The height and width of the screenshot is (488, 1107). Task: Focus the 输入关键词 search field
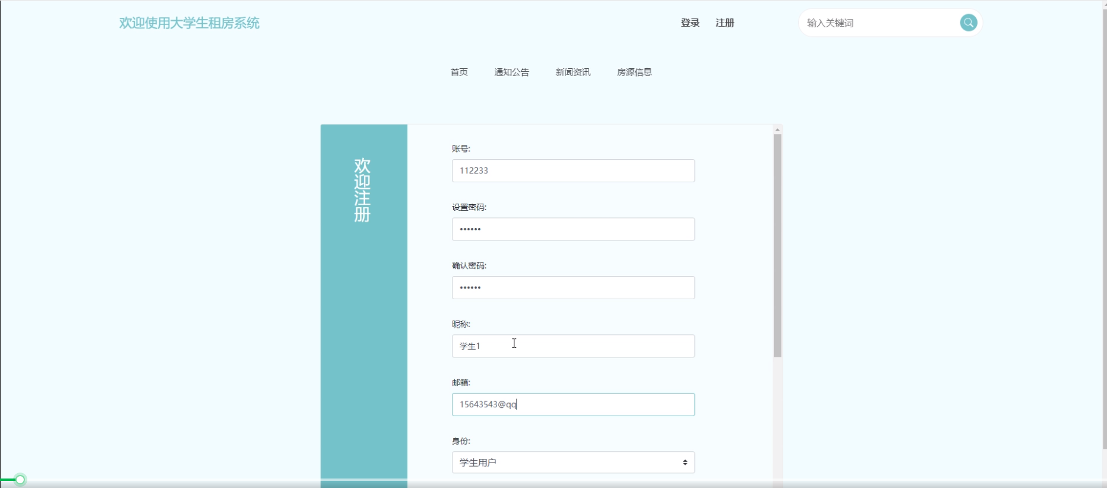coord(879,23)
